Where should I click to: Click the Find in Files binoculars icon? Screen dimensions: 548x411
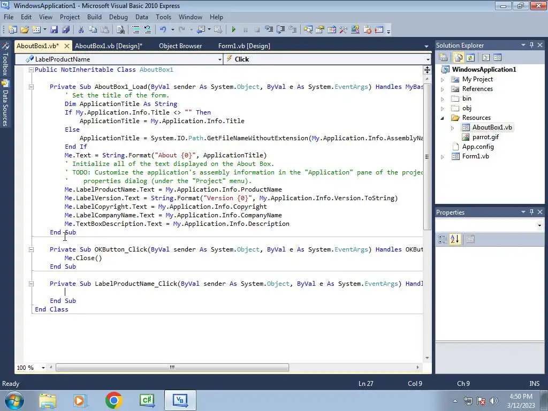[120, 30]
